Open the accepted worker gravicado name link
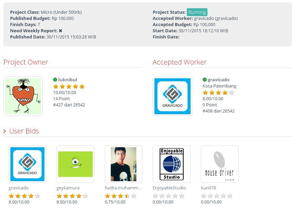This screenshot has width=295, height=210. pyautogui.click(x=218, y=80)
